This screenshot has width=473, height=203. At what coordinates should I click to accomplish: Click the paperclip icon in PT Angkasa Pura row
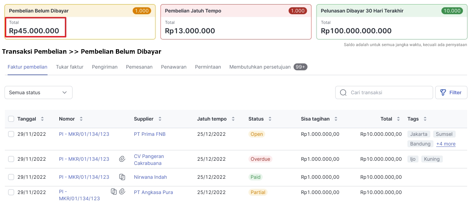tap(122, 191)
